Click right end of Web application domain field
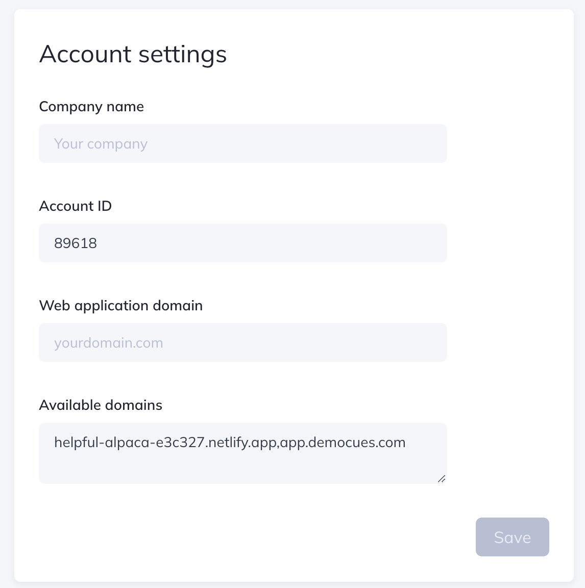Screen dimensions: 585x588 [429, 342]
